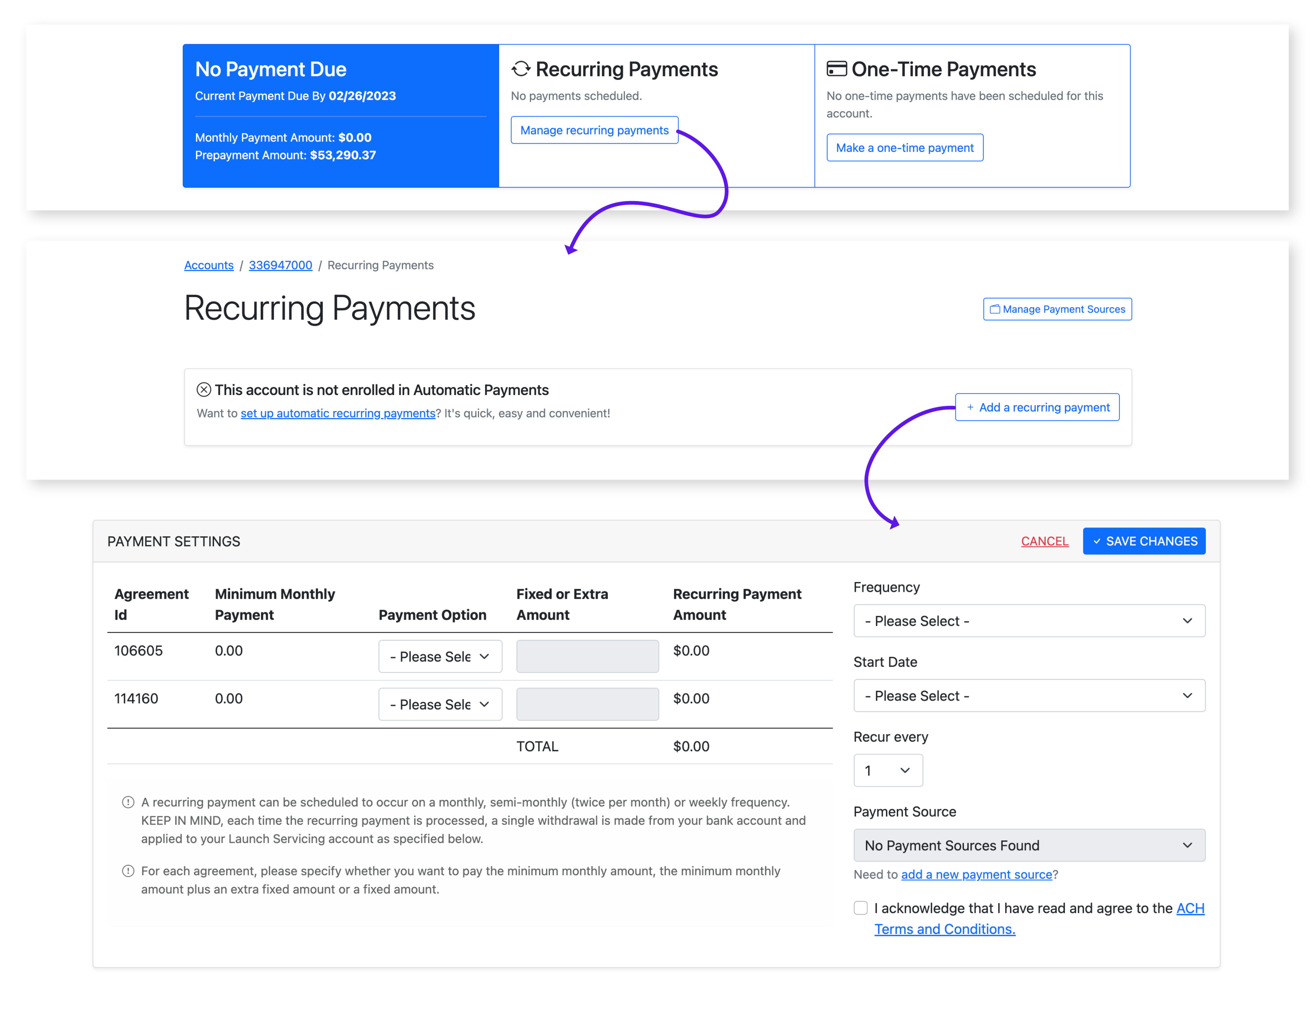Click the credit card icon beside One-Time Payments

point(836,68)
